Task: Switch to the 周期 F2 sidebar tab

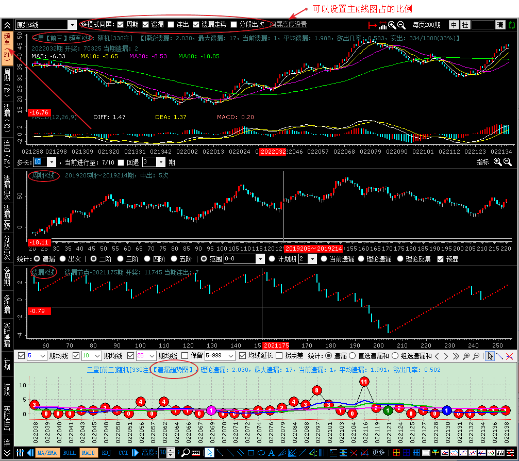Action: tap(7, 83)
